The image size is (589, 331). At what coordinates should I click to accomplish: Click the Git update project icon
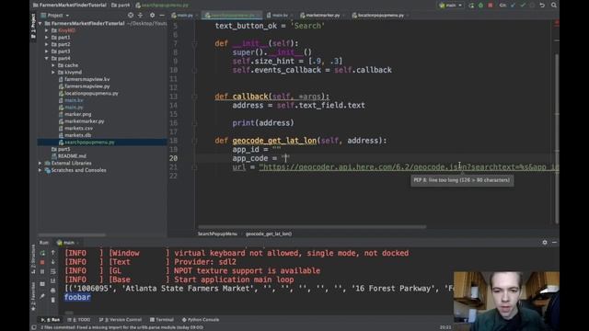[514, 6]
